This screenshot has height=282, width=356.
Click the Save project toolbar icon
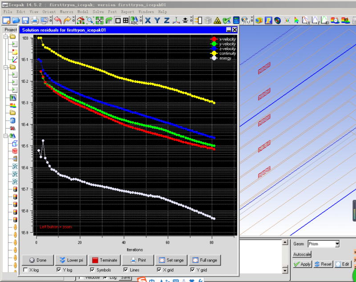click(25, 20)
